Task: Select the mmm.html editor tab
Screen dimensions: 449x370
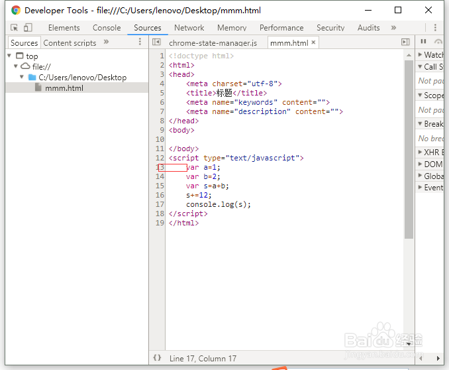Action: click(289, 42)
